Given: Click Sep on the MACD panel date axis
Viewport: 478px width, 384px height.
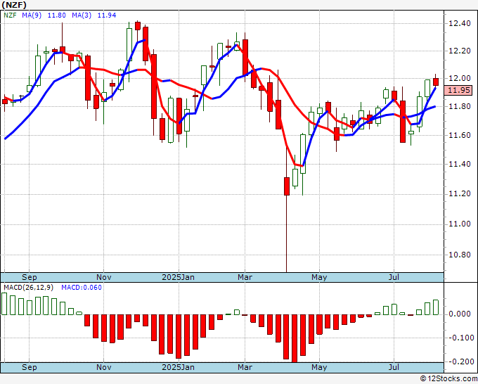Looking at the screenshot, I should coord(30,367).
